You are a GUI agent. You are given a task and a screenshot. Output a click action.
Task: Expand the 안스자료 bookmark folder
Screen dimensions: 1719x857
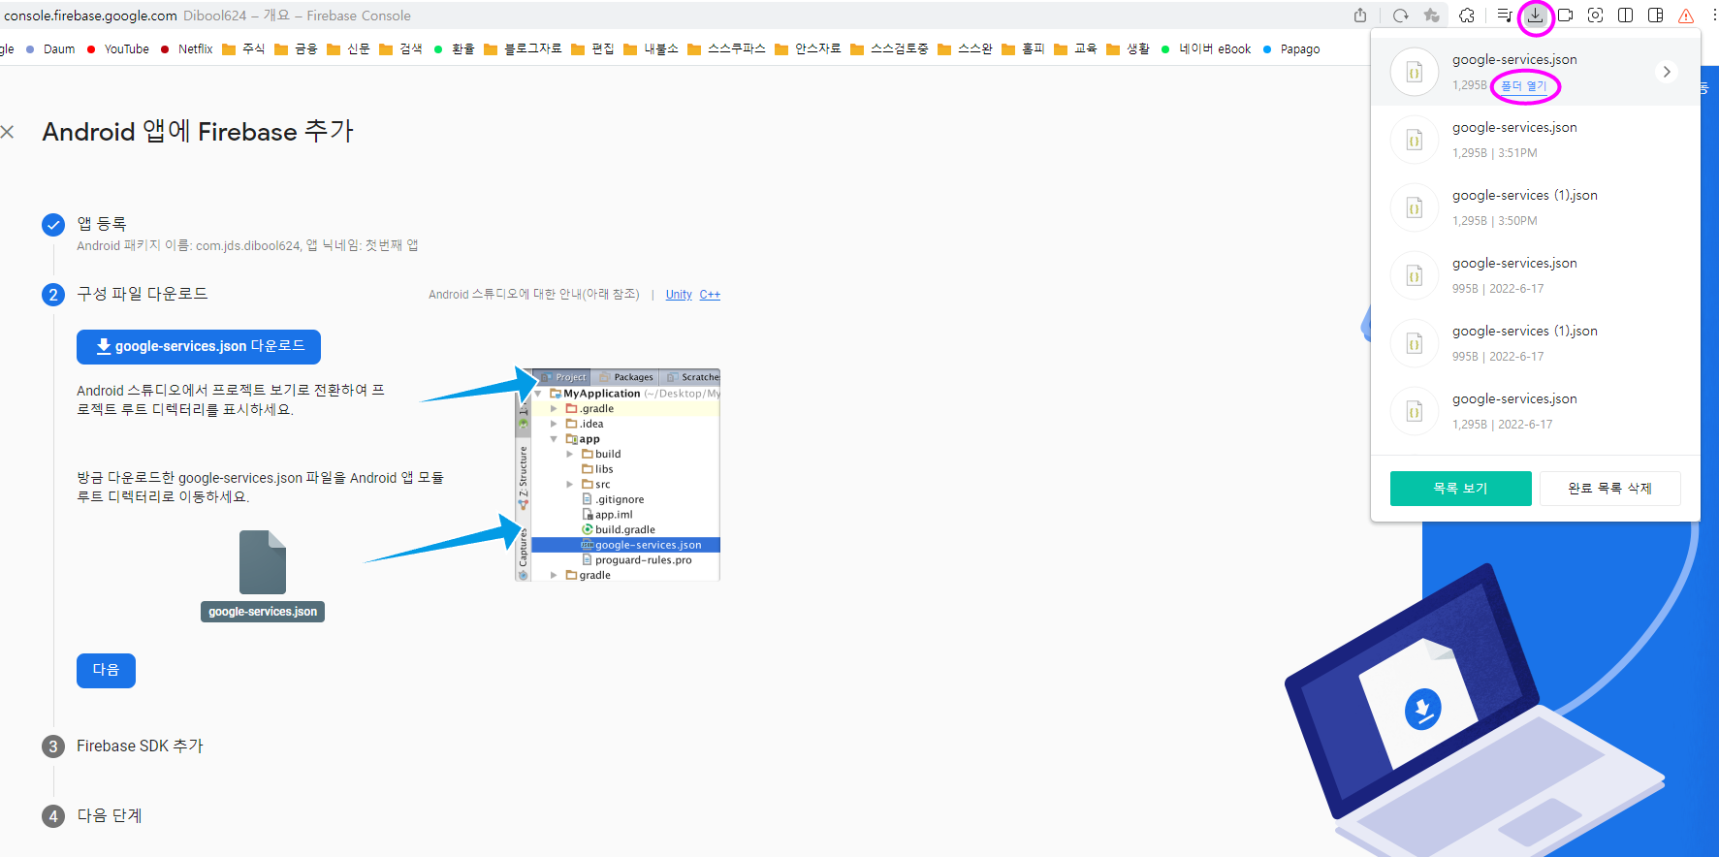pos(808,49)
